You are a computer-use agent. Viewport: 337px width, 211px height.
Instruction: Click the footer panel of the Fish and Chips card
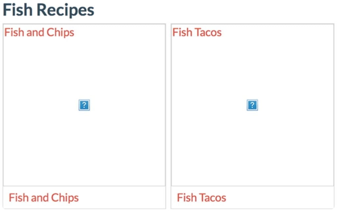(84, 197)
